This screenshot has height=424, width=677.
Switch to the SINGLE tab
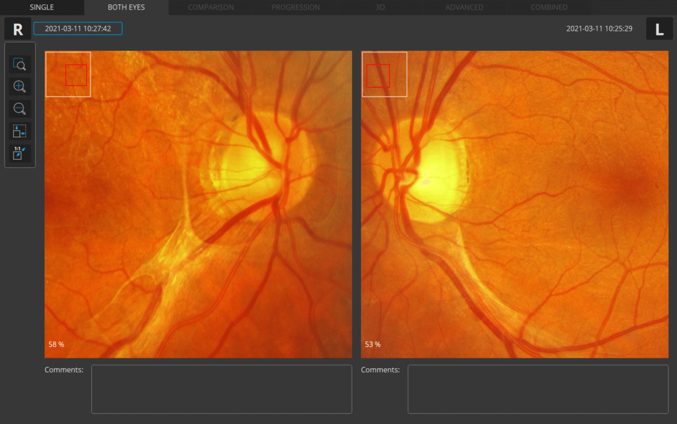click(41, 7)
